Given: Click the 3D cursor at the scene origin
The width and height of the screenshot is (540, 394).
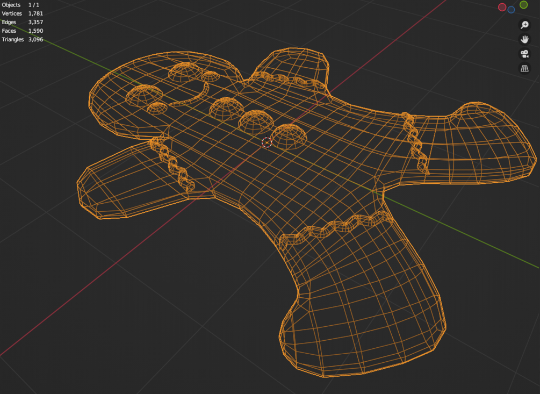Looking at the screenshot, I should tap(267, 142).
